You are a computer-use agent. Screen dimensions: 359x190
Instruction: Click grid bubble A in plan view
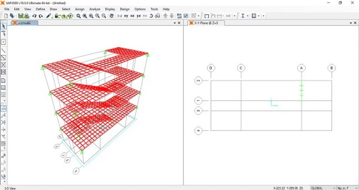pos(301,68)
